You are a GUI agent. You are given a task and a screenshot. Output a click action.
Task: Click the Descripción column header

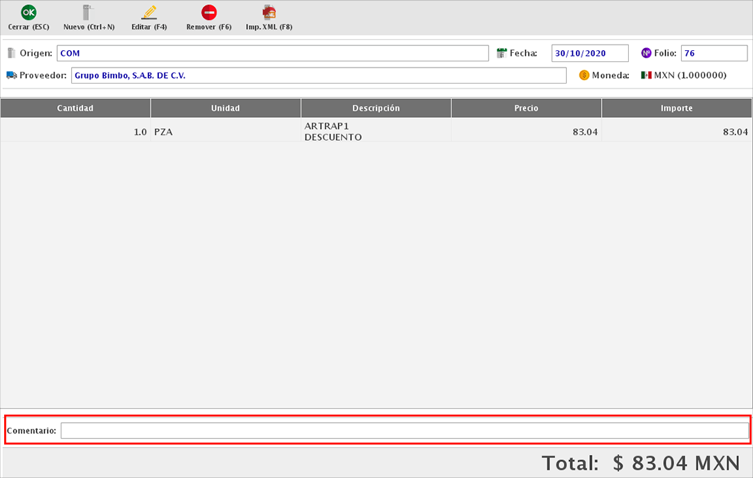pos(376,108)
